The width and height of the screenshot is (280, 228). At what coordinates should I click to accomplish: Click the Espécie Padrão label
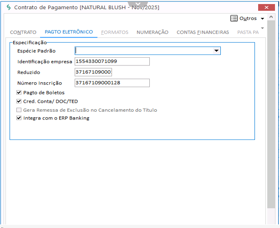(x=36, y=51)
